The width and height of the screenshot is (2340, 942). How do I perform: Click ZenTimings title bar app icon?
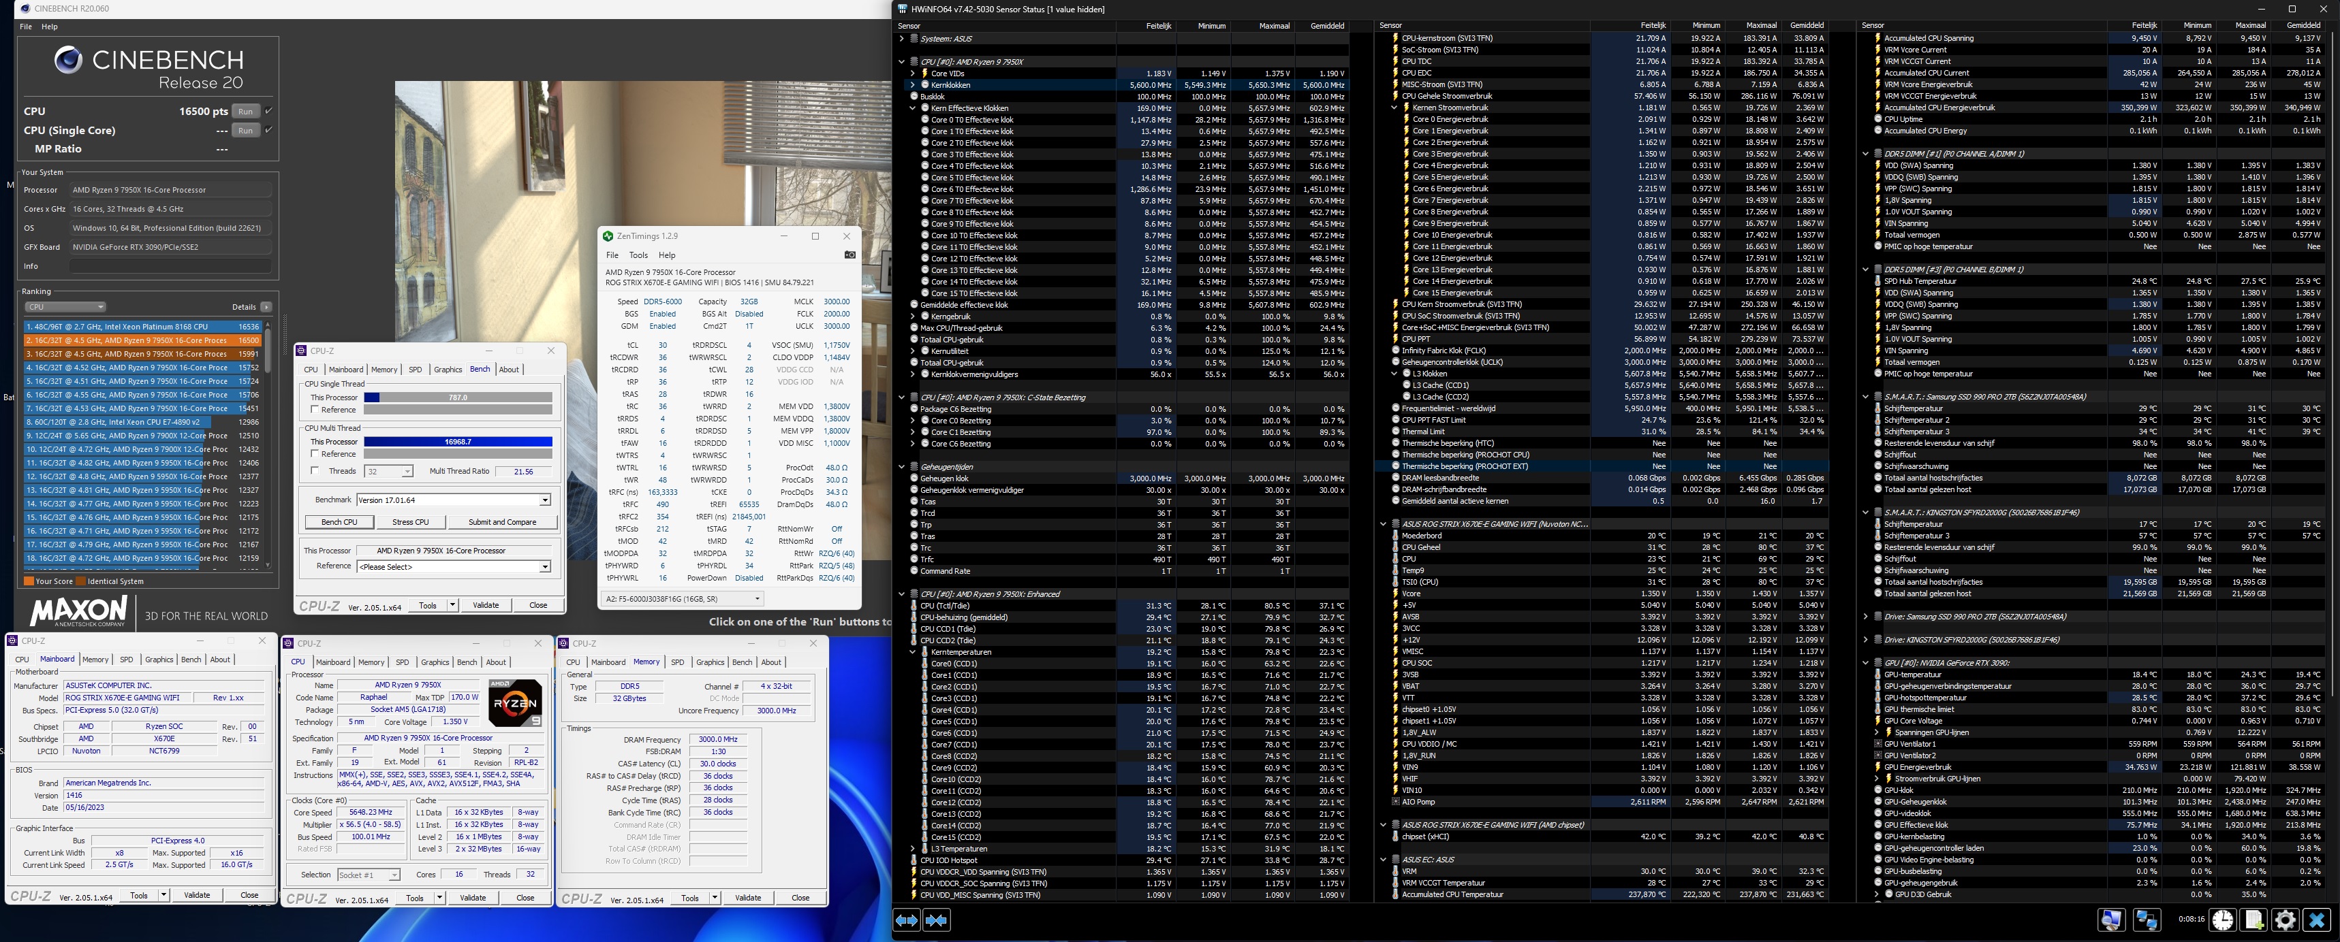pyautogui.click(x=608, y=236)
